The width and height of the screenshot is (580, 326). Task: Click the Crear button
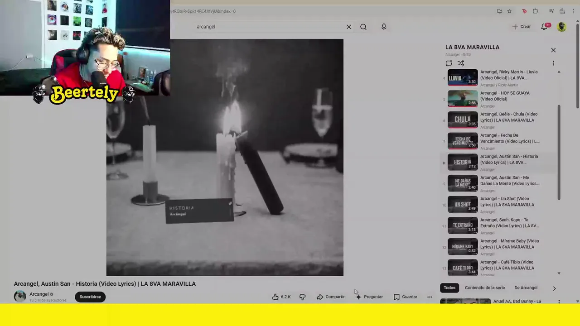pyautogui.click(x=522, y=27)
